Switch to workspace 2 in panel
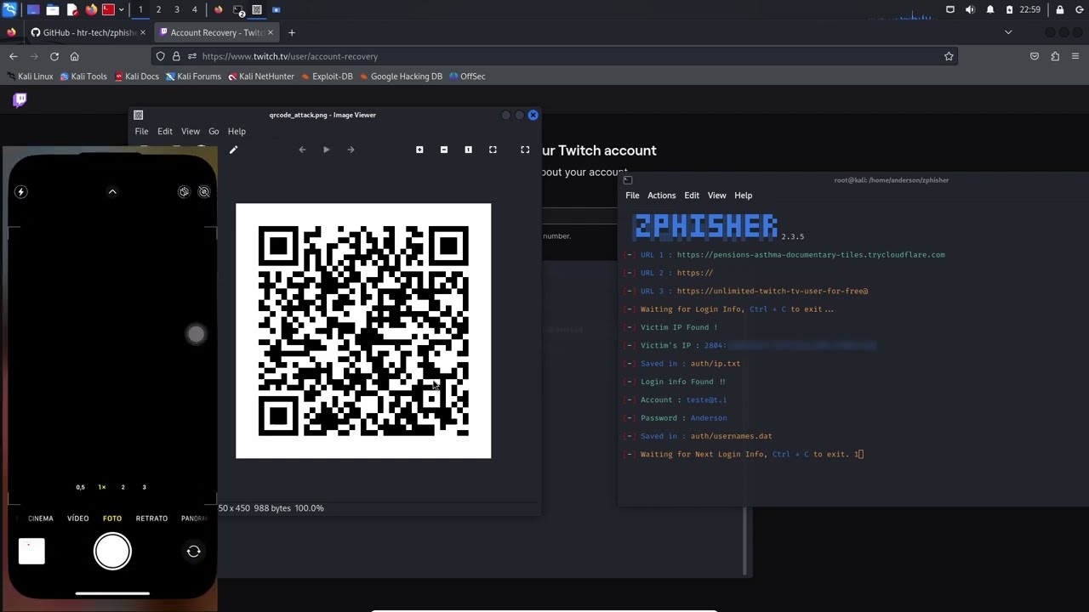Viewport: 1089px width, 612px height. point(158,9)
